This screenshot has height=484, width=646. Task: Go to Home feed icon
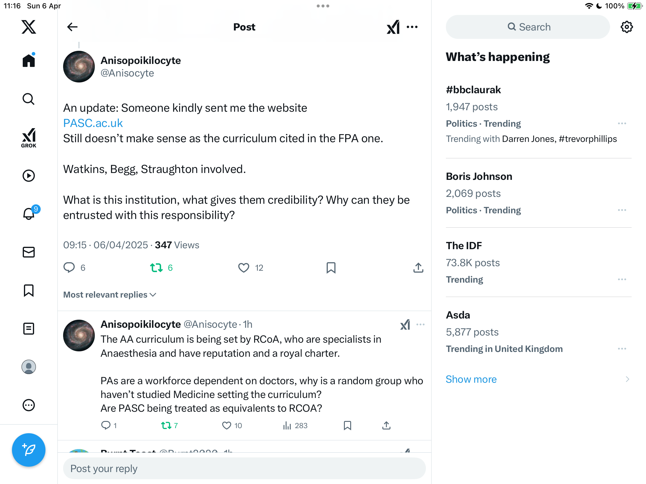(29, 60)
